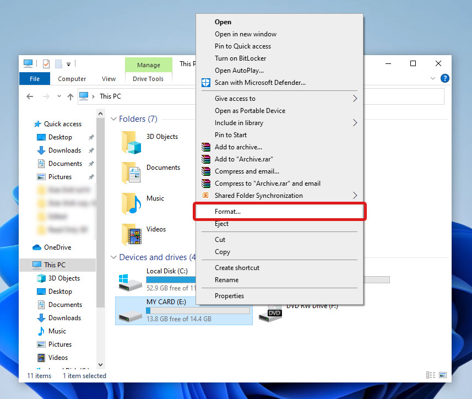Click the Help question mark button
Viewport: 472px width, 399px height.
point(444,78)
